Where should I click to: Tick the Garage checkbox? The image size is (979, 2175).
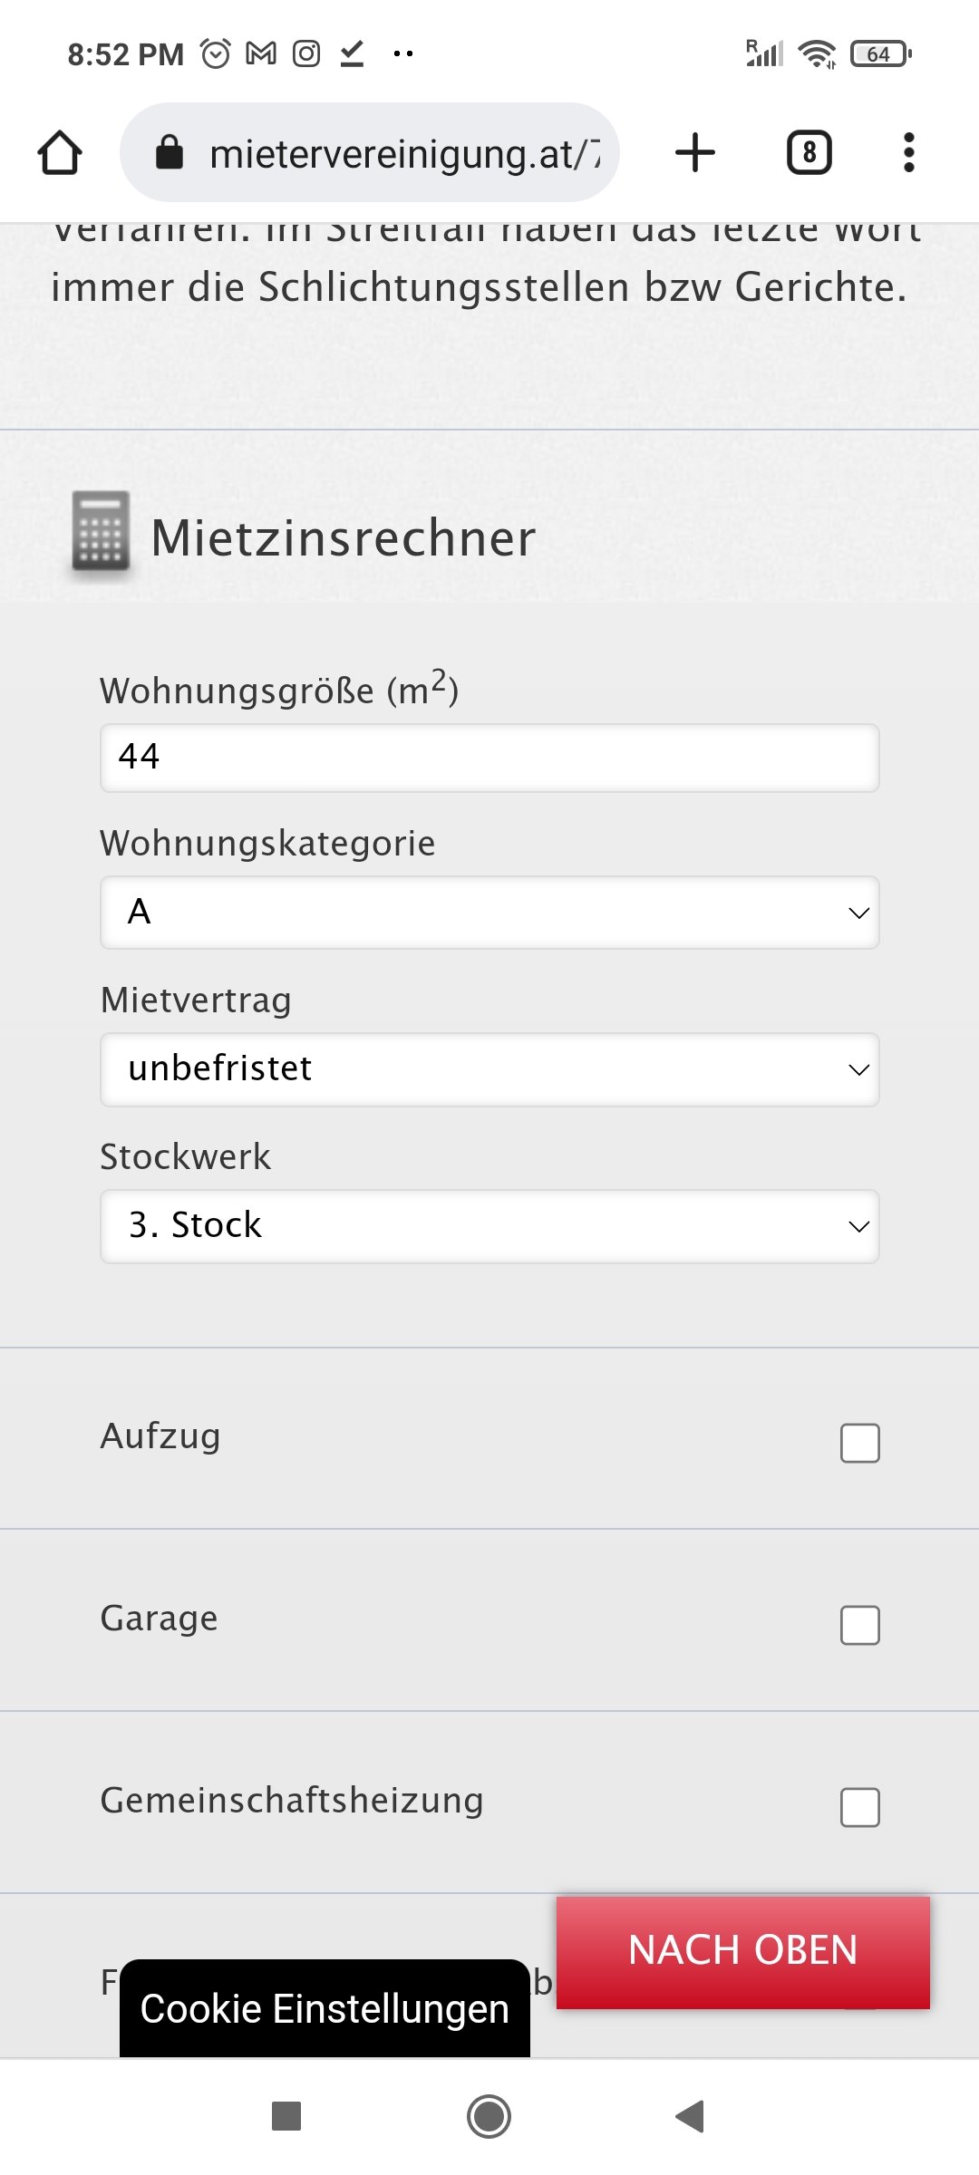pos(859,1625)
